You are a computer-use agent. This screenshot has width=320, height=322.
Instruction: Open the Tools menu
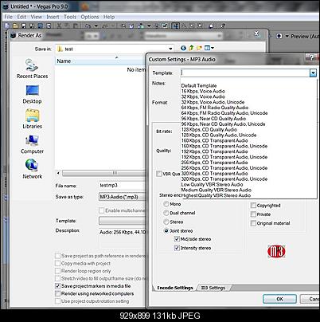click(x=70, y=17)
